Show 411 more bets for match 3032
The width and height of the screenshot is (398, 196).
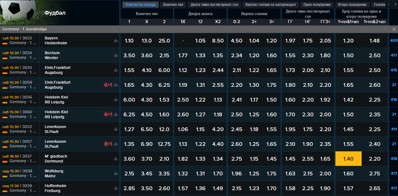(x=394, y=129)
